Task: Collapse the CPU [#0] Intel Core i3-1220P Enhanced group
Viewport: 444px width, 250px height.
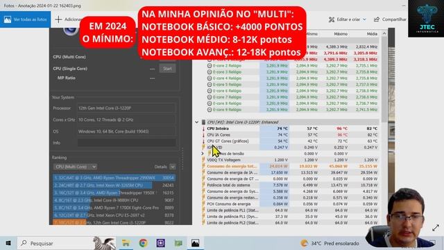Action: click(x=197, y=122)
